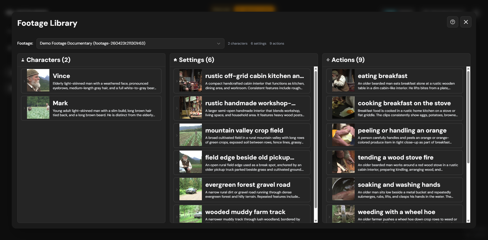This screenshot has height=240, width=488.
Task: Click the 'Actions (9)' panel heading
Action: point(348,60)
